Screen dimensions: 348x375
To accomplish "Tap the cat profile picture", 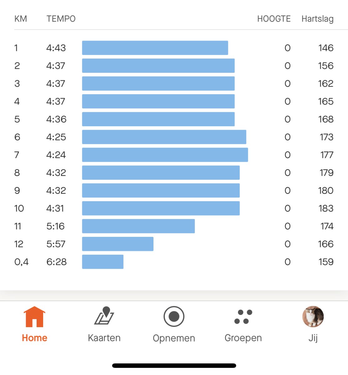I will point(313,317).
